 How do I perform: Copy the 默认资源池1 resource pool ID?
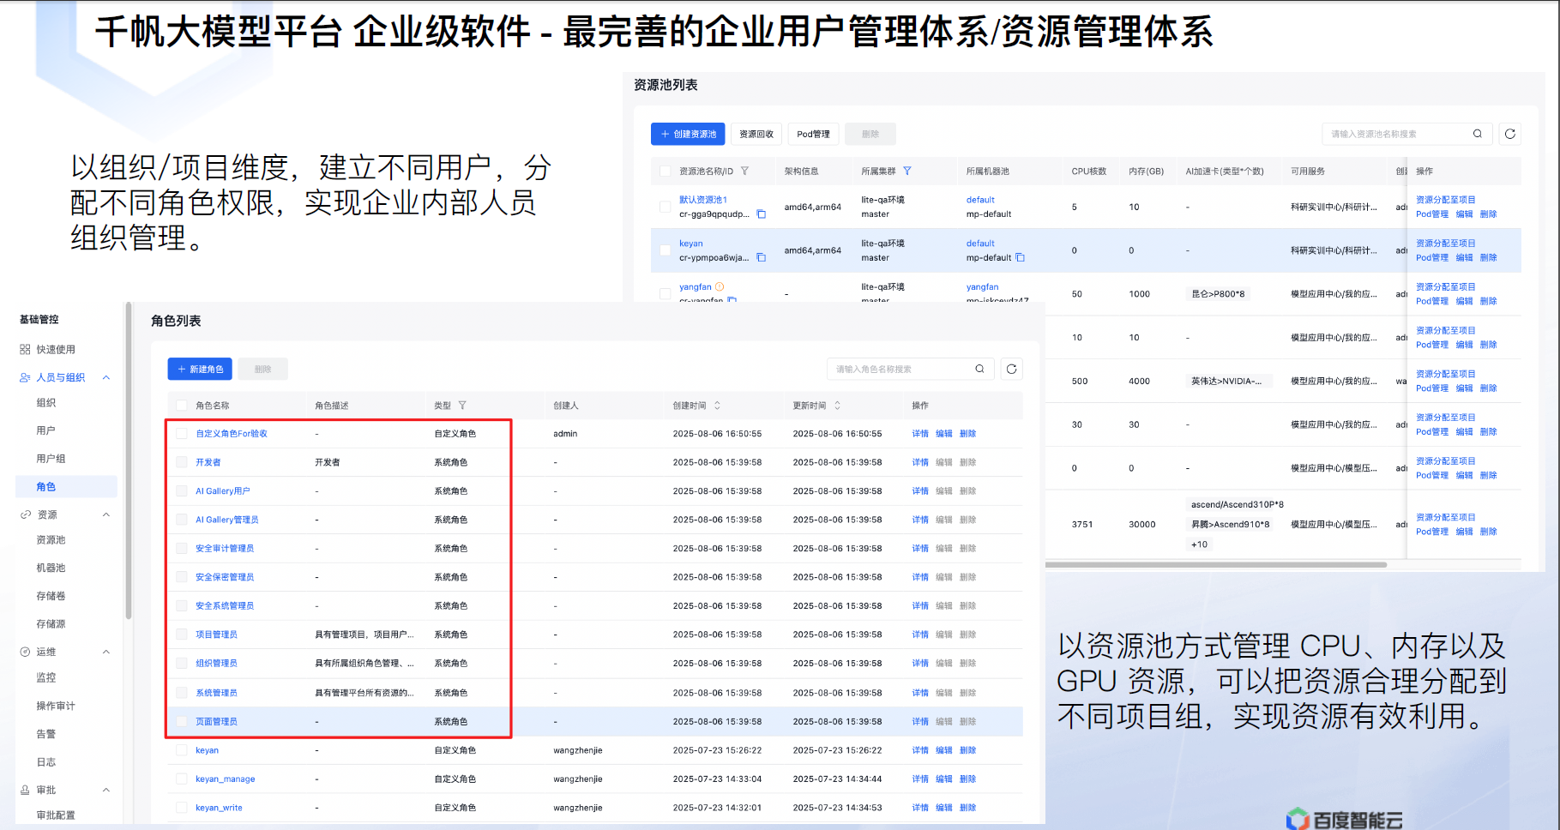tap(761, 214)
